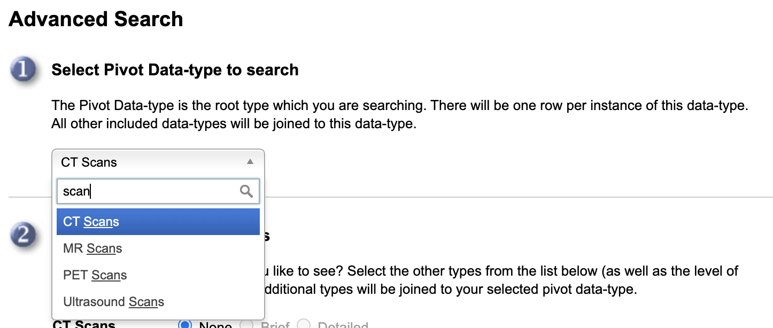The height and width of the screenshot is (328, 773).
Task: Click the step 2 numbered circle icon
Action: click(23, 235)
